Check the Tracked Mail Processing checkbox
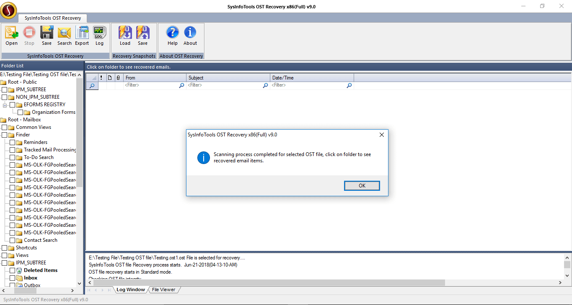572x305 pixels. [12, 150]
